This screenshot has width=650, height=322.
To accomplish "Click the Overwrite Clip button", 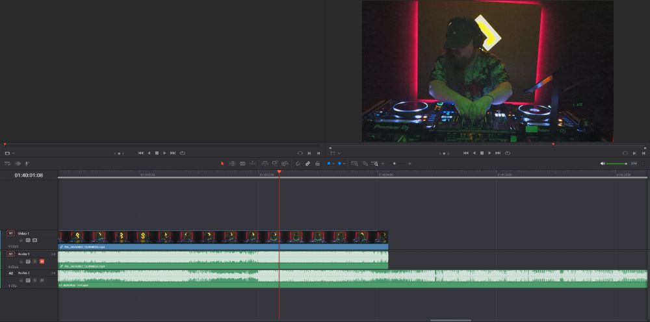I will (x=275, y=164).
